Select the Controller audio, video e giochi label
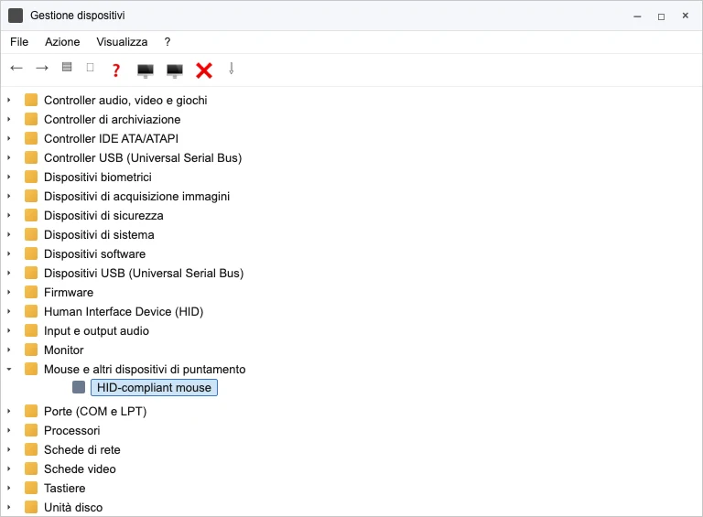The image size is (703, 517). [x=125, y=100]
